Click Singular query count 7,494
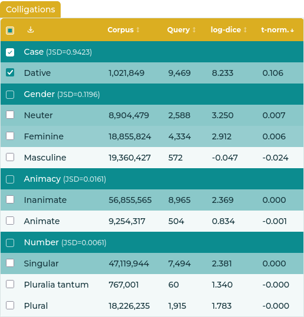 coord(180,263)
